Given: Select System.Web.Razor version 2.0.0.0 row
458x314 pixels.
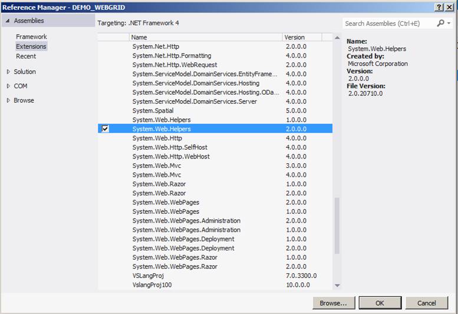Looking at the screenshot, I should pyautogui.click(x=215, y=193).
